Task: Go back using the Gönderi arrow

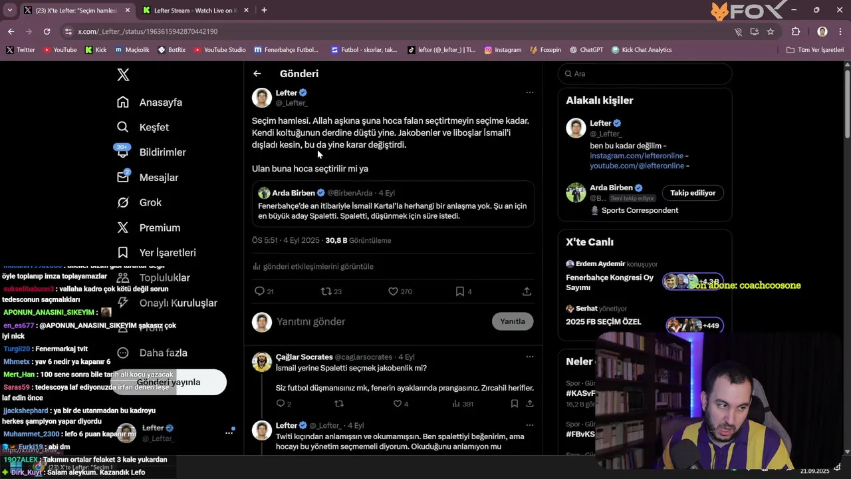Action: (x=257, y=74)
